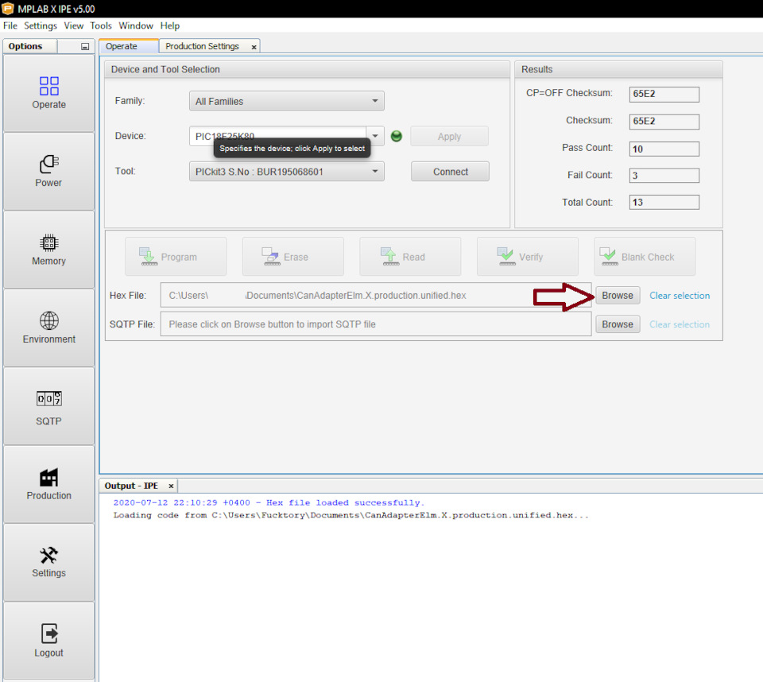The height and width of the screenshot is (682, 763).
Task: Click the Fail Count value field
Action: click(664, 175)
